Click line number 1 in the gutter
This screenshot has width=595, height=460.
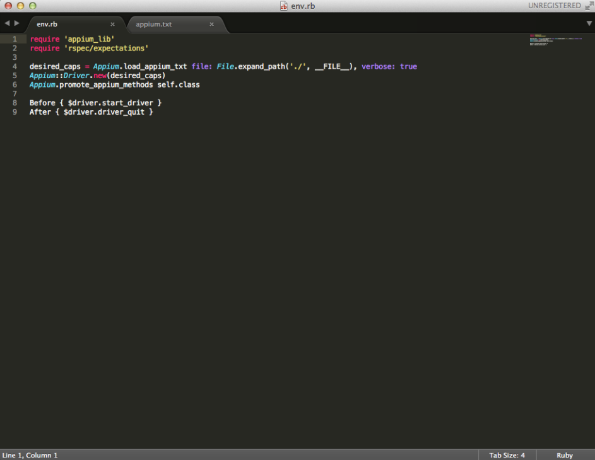[15, 39]
